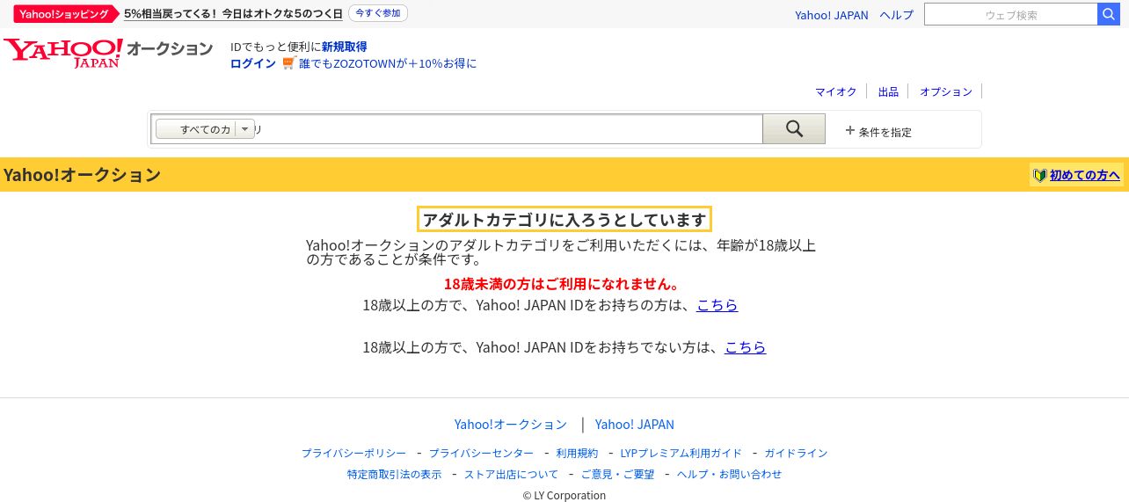Open the ご意見・ご要望 footer link
The image size is (1129, 502).
click(618, 474)
